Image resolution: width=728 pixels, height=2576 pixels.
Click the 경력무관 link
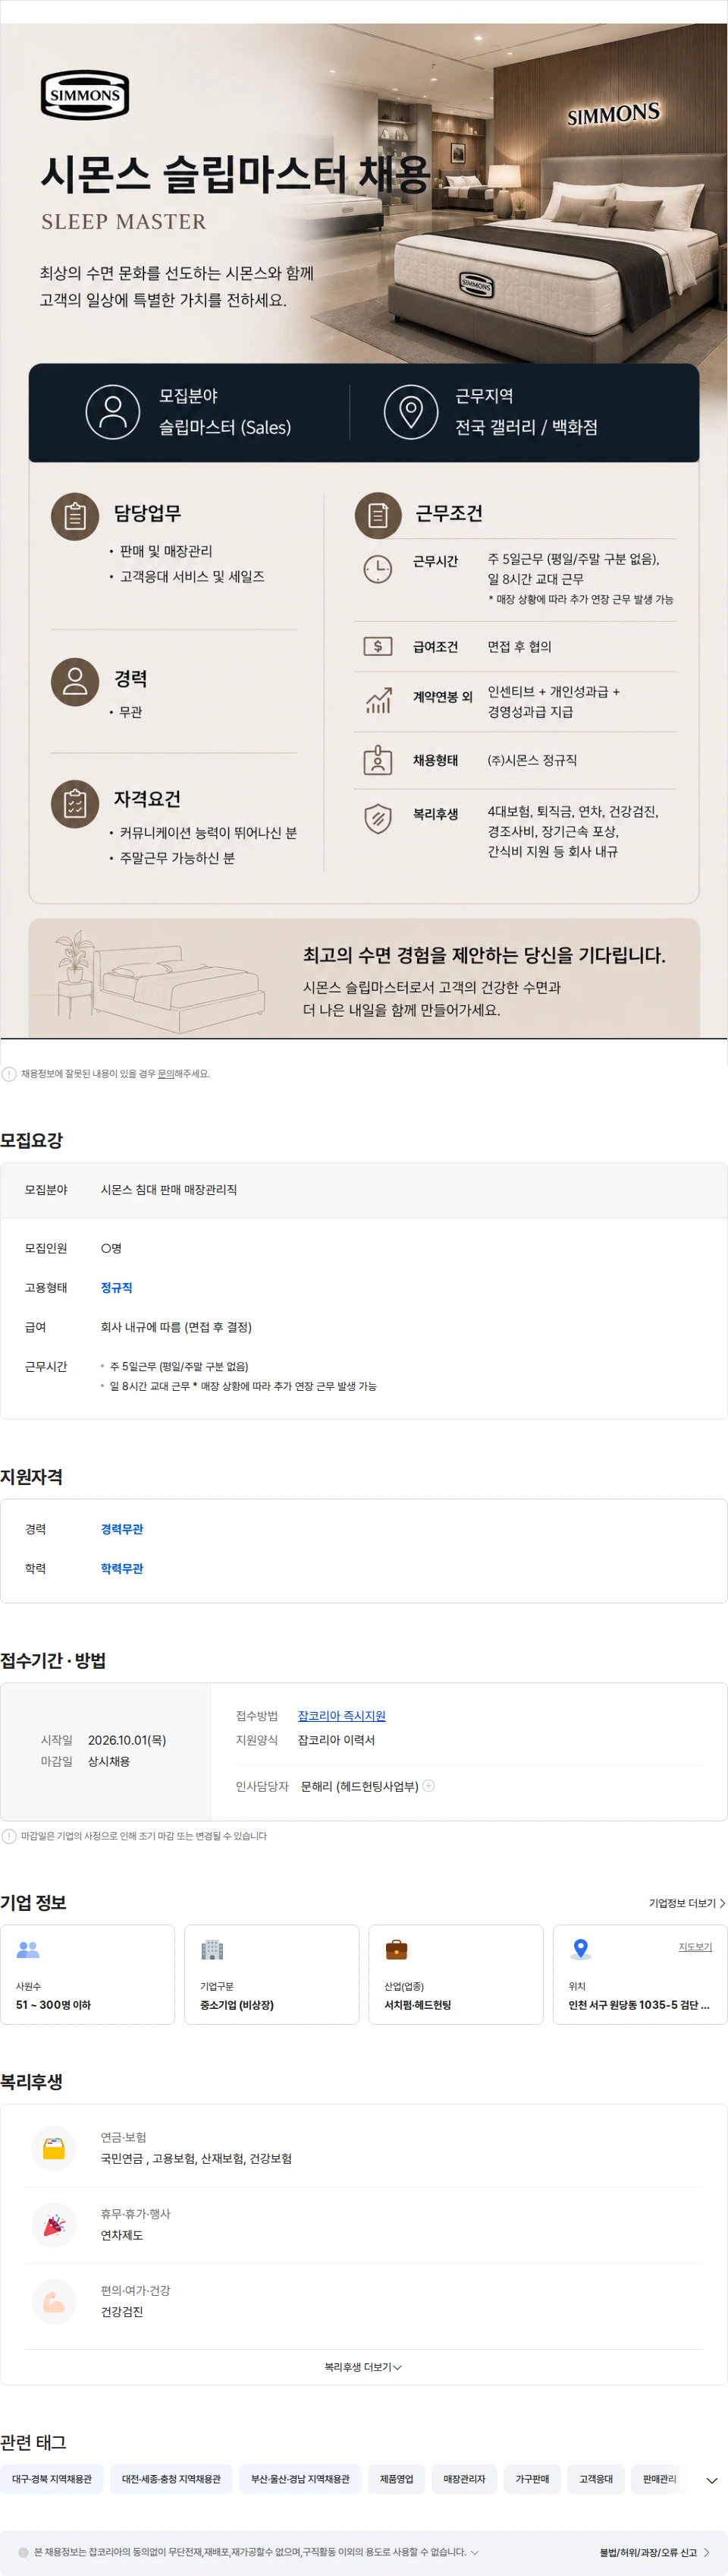[x=122, y=1529]
